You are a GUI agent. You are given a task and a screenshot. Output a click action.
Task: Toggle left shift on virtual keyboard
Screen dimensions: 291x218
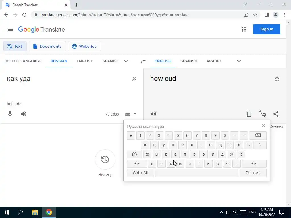pos(137,163)
